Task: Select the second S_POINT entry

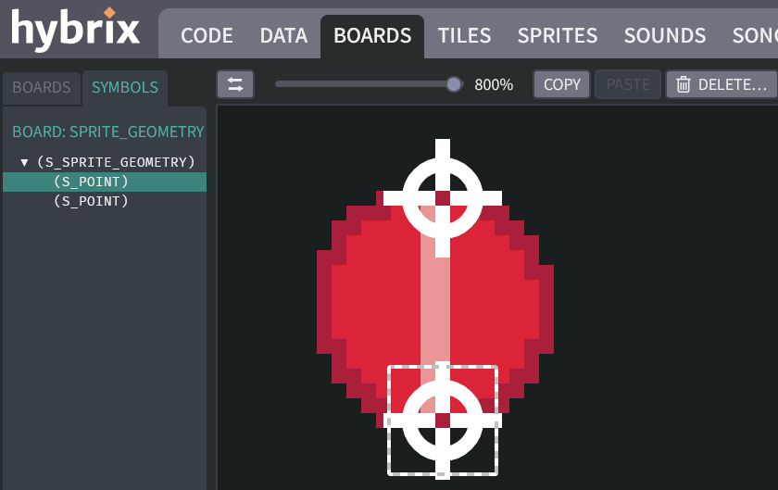Action: point(91,201)
